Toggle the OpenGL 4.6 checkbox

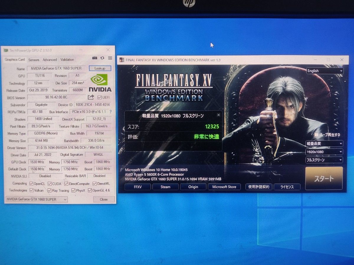90,191
